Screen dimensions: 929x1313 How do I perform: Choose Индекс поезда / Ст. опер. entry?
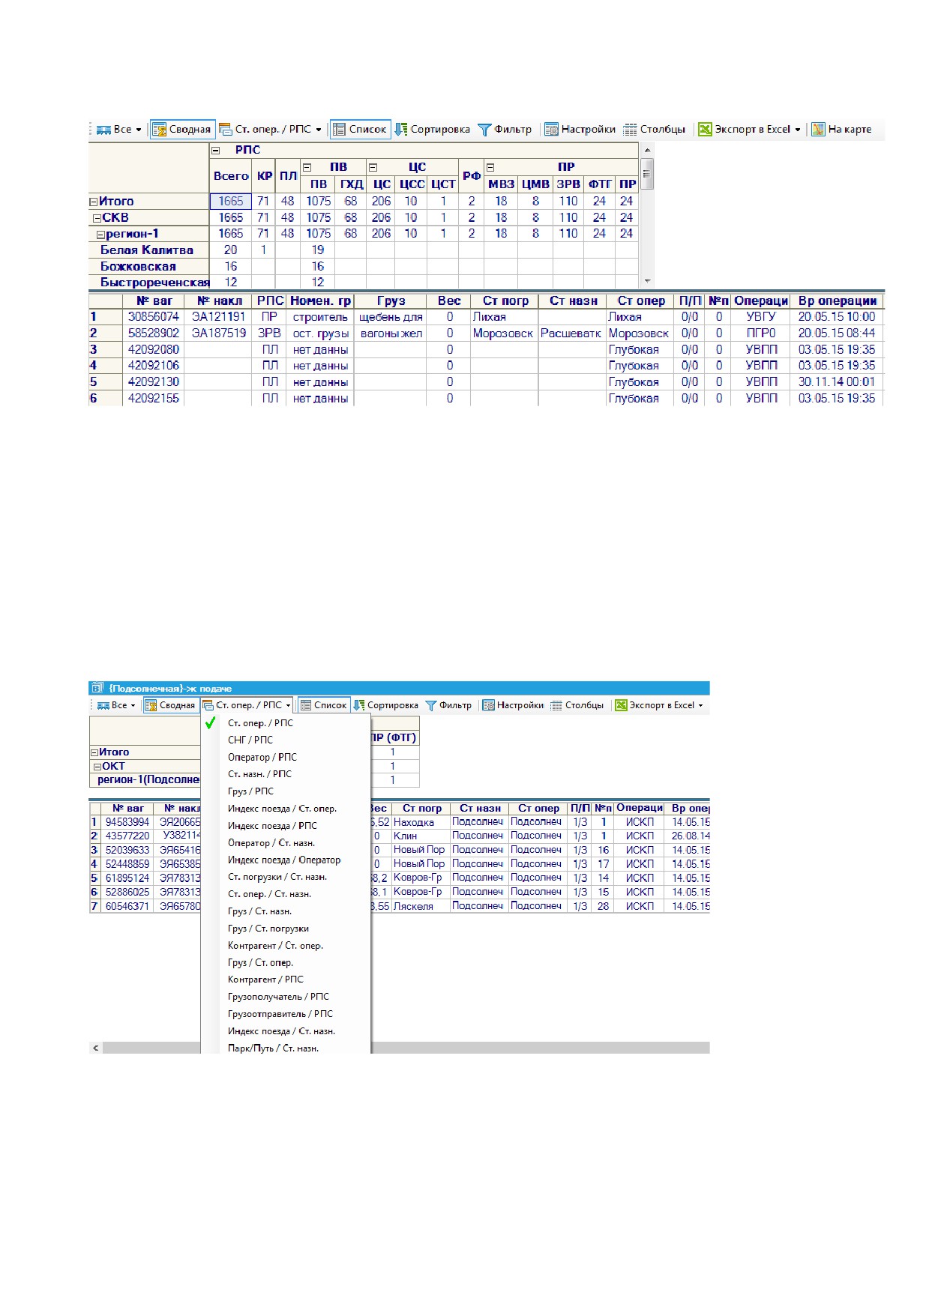(x=286, y=809)
